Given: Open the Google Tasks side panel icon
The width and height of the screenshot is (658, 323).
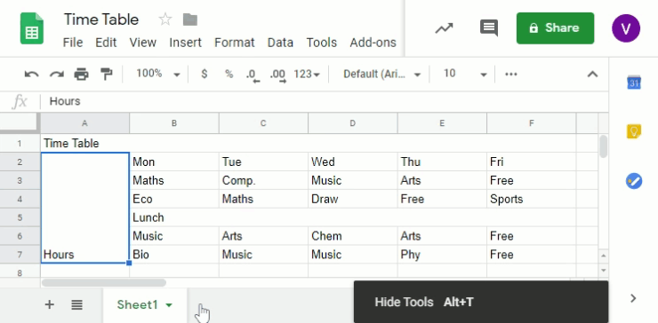Looking at the screenshot, I should [x=634, y=181].
